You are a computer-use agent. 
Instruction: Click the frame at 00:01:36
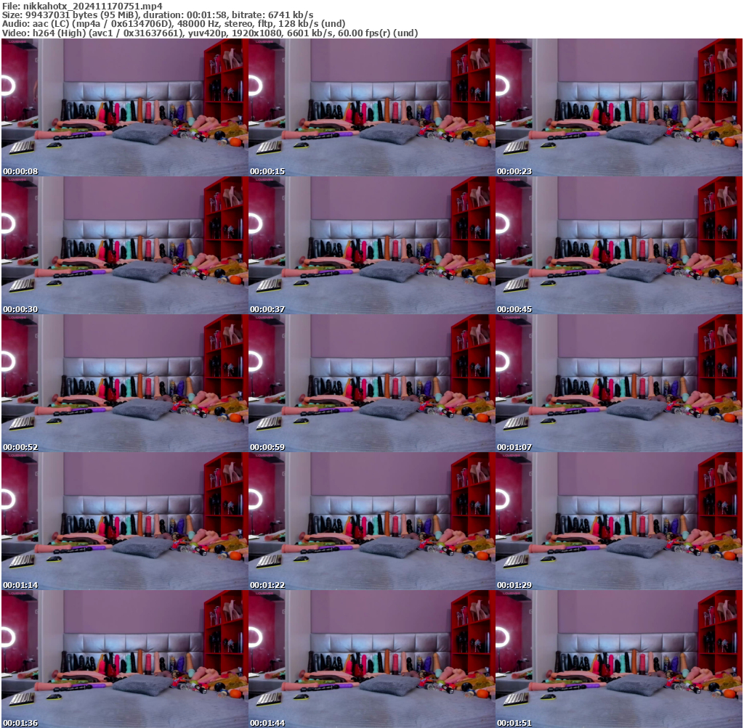[124, 659]
